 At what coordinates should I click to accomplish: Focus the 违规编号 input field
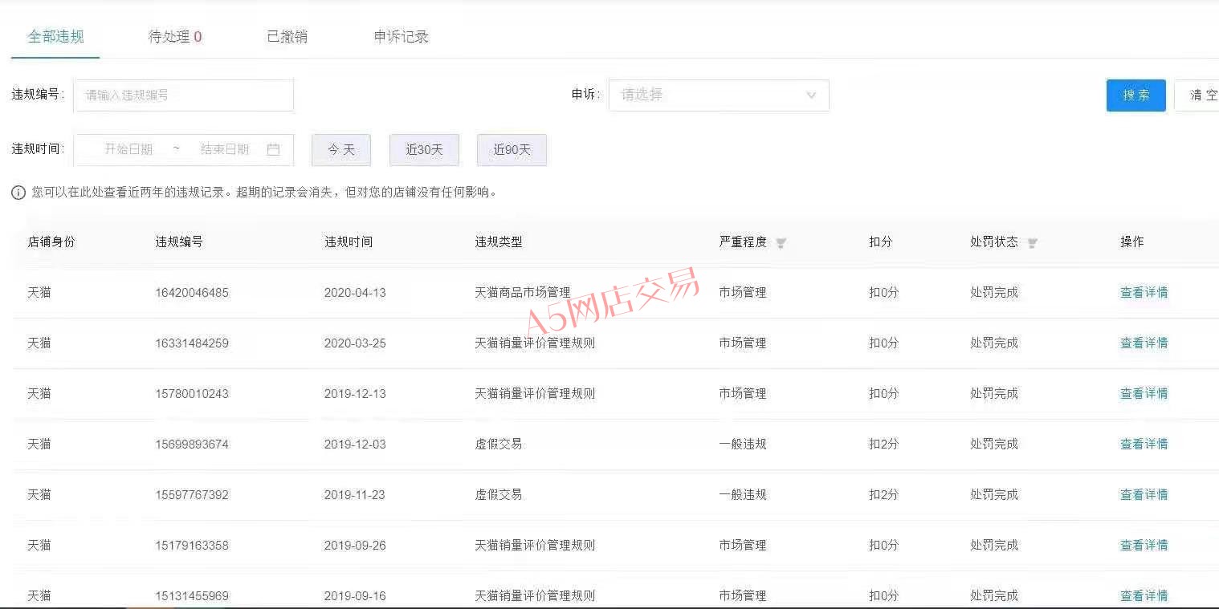pyautogui.click(x=183, y=95)
